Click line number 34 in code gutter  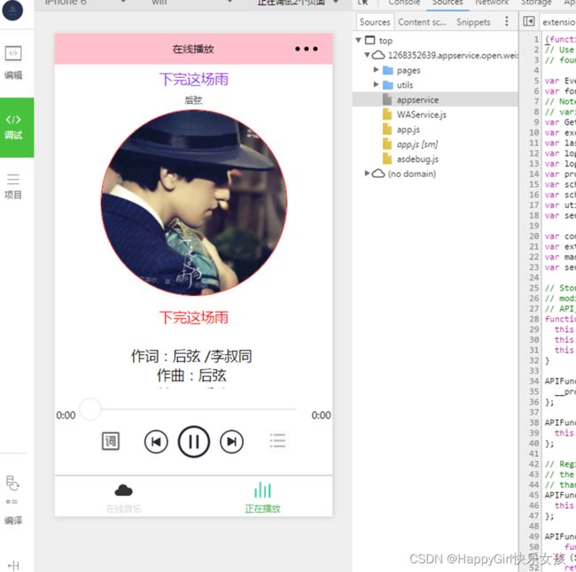(533, 381)
